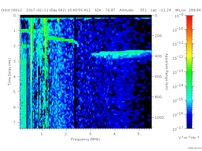This screenshot has width=202, height=151.
Task: Click the SZA value 76.87
Action: [x=110, y=10]
